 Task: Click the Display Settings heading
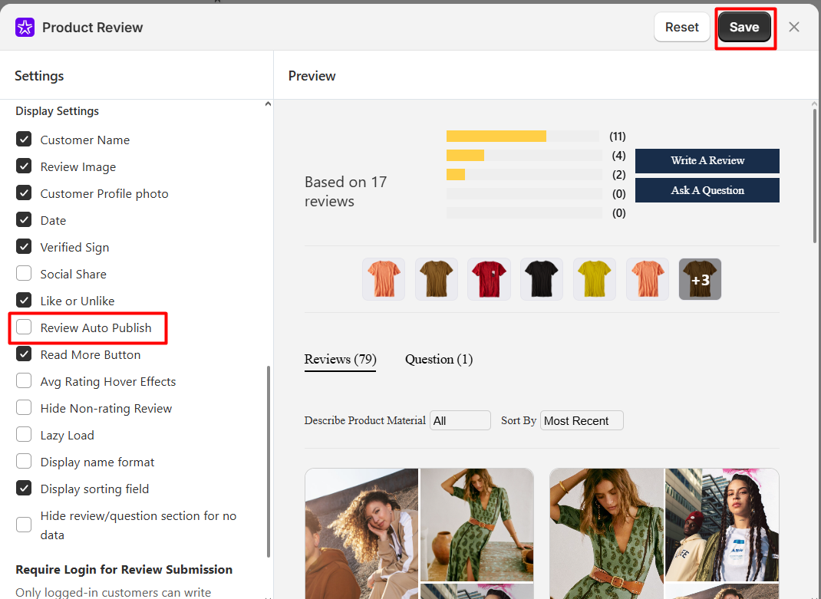[x=57, y=111]
